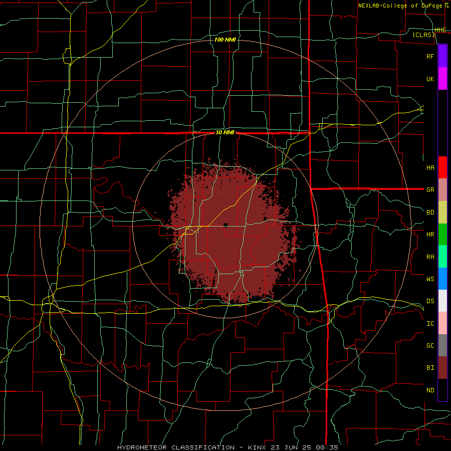
Task: Click the 'RA' legend label
Action: click(x=430, y=257)
